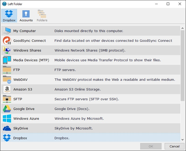This screenshot has height=151, width=186.
Task: Select the Dropbox row in list
Action: click(x=90, y=138)
